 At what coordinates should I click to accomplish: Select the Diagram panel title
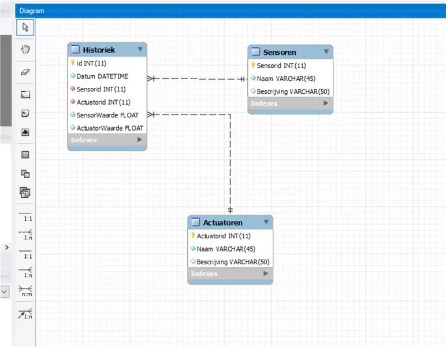(x=32, y=11)
